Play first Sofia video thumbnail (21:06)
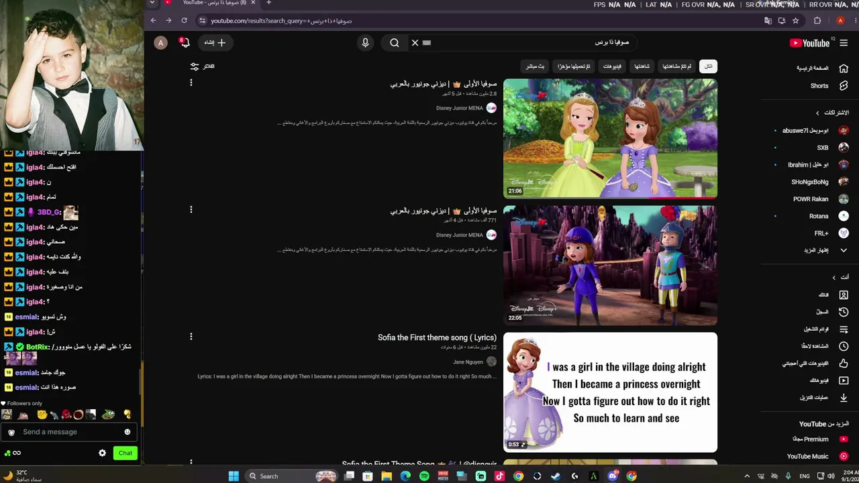The image size is (859, 483). point(610,139)
